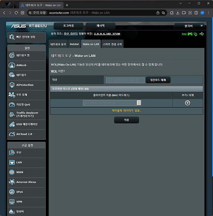This screenshot has width=213, height=216.
Task: Open 빠른 인터넷 설정 wizard
Action: (x=26, y=37)
